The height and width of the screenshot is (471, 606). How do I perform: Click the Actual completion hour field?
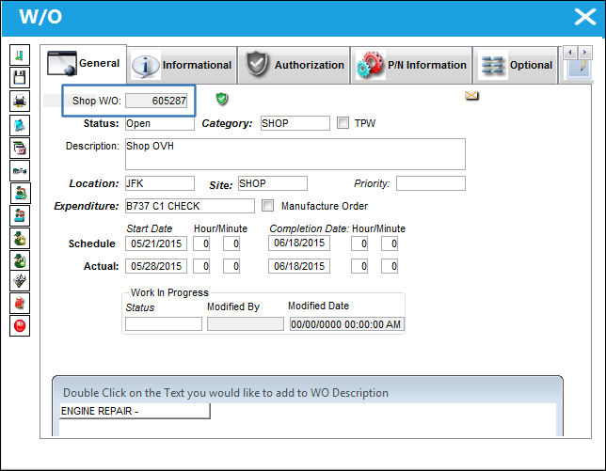[x=359, y=266]
